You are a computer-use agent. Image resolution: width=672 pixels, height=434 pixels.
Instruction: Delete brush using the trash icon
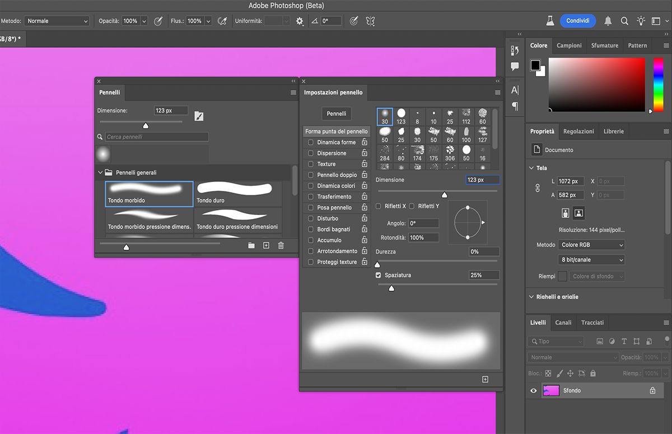click(x=281, y=245)
